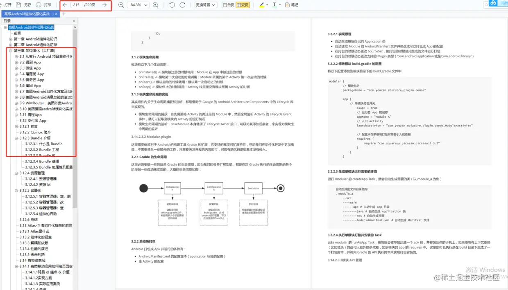Click the 3.2.2 单模块打包 heading
This screenshot has height=290, width=508.
[x=143, y=241]
